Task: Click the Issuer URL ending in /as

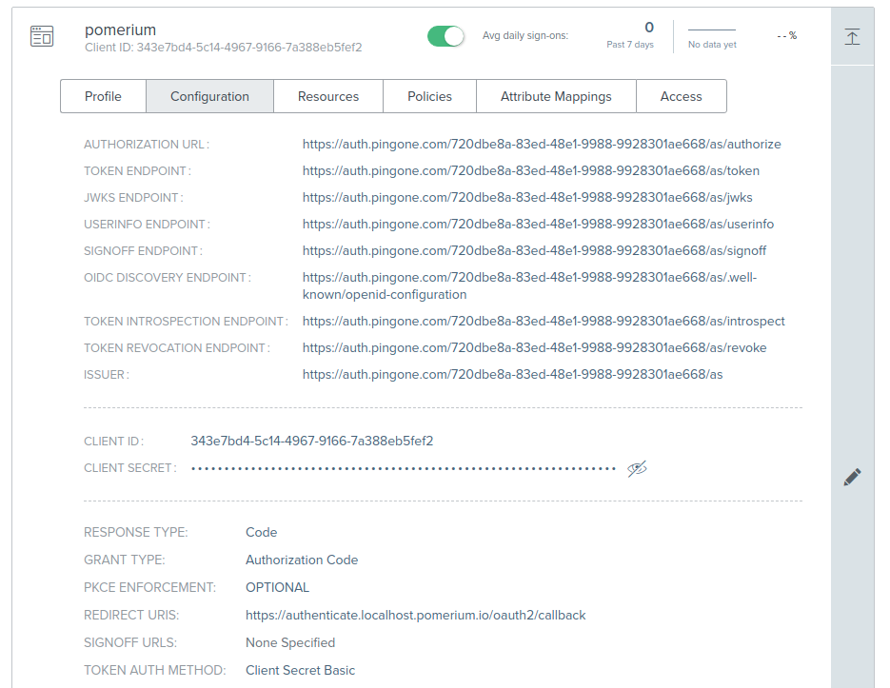Action: [512, 375]
